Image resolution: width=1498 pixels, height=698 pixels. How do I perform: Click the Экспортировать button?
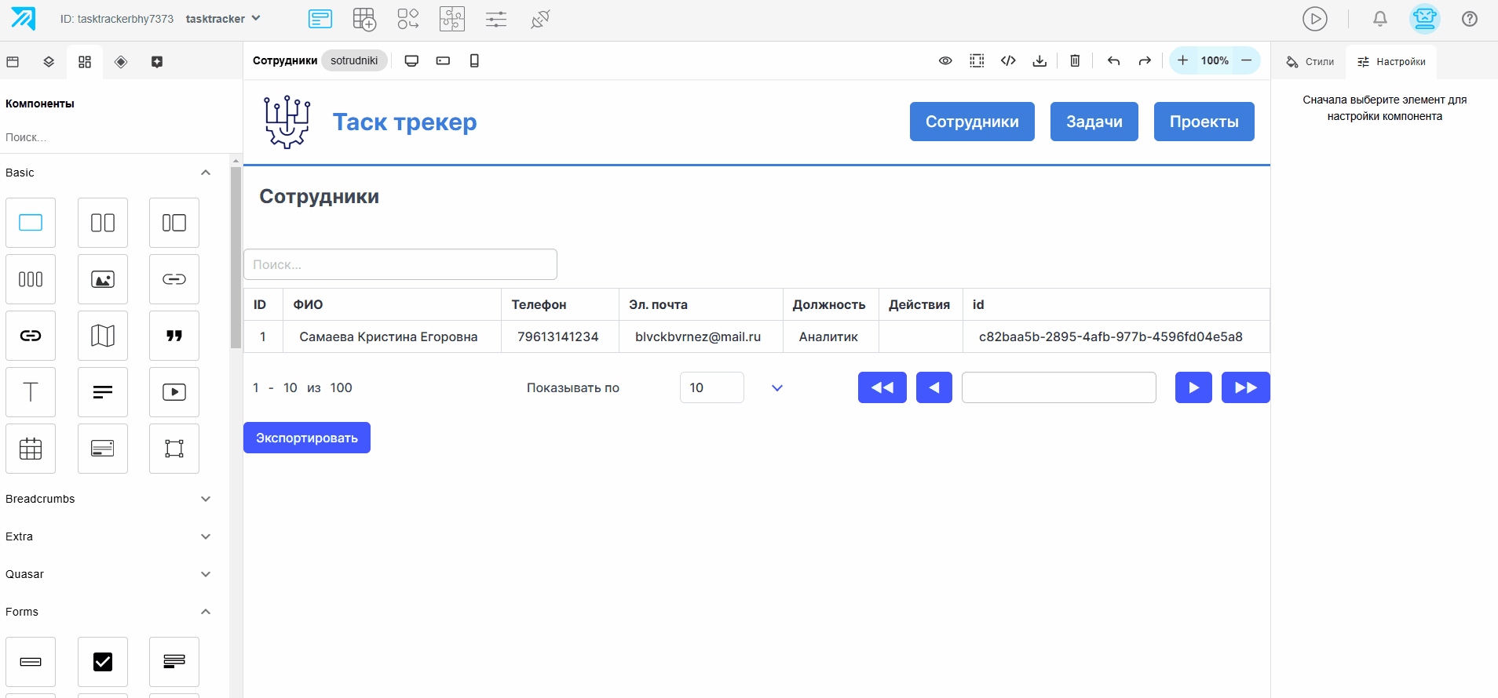coord(307,438)
